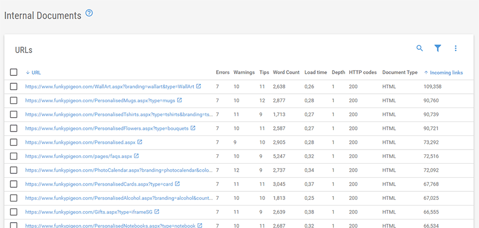479x228 pixels.
Task: Check the Personalised.aspx row checkbox
Action: tap(13, 142)
